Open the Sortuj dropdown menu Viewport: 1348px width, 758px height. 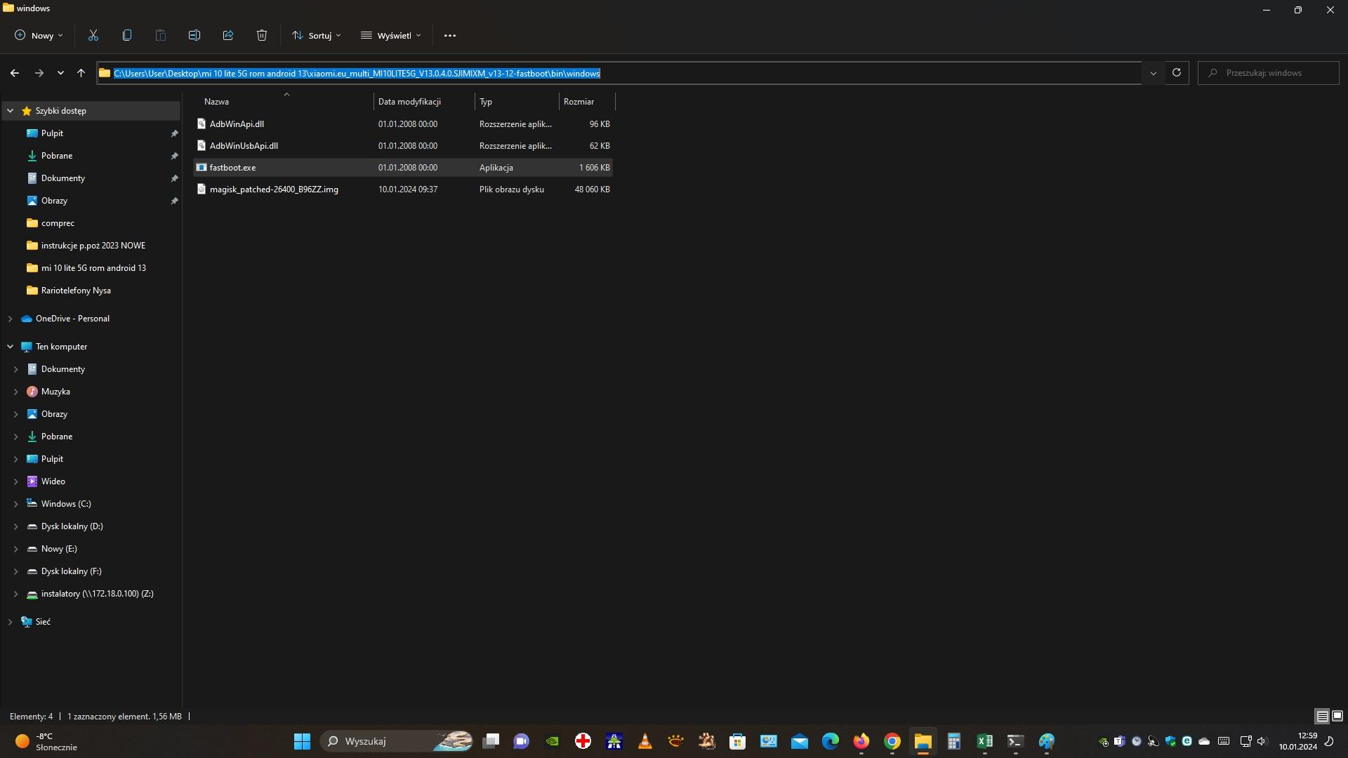coord(317,35)
